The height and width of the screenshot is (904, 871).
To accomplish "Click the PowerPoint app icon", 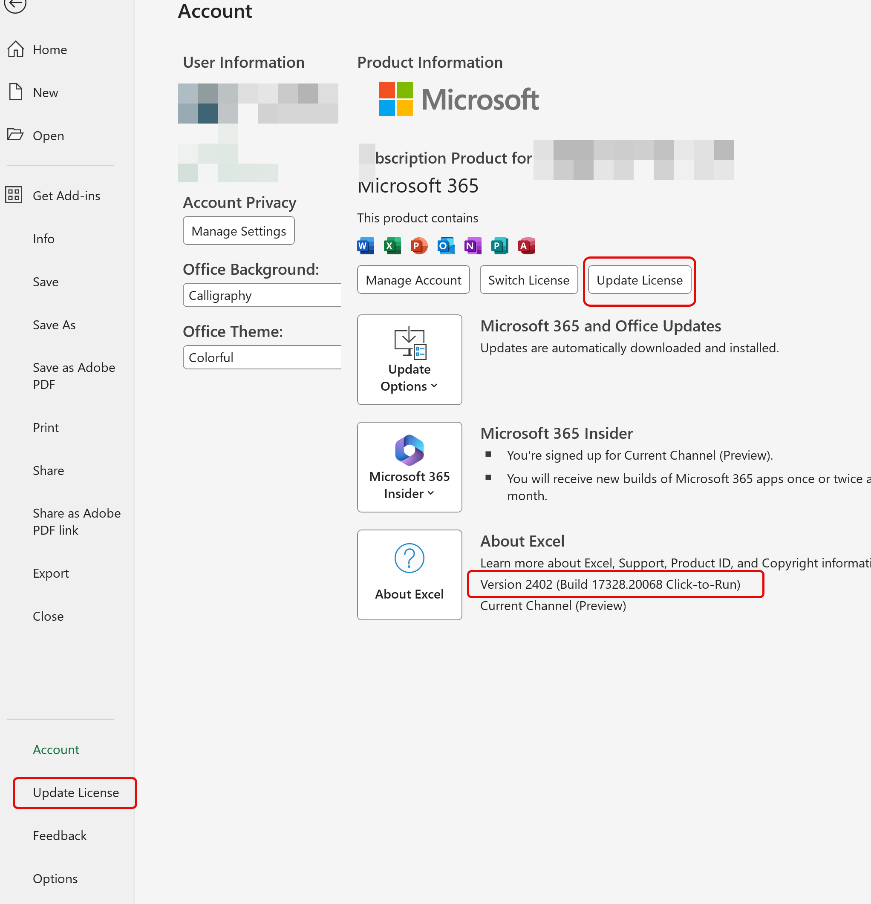I will pyautogui.click(x=419, y=246).
